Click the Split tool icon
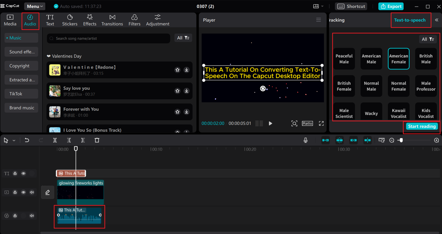Image resolution: width=442 pixels, height=234 pixels. click(55, 140)
